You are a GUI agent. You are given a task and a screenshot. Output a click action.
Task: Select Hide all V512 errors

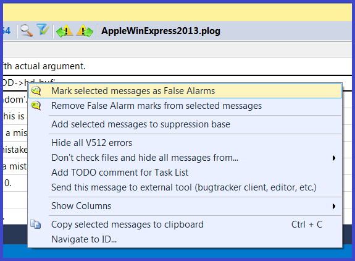185,143
